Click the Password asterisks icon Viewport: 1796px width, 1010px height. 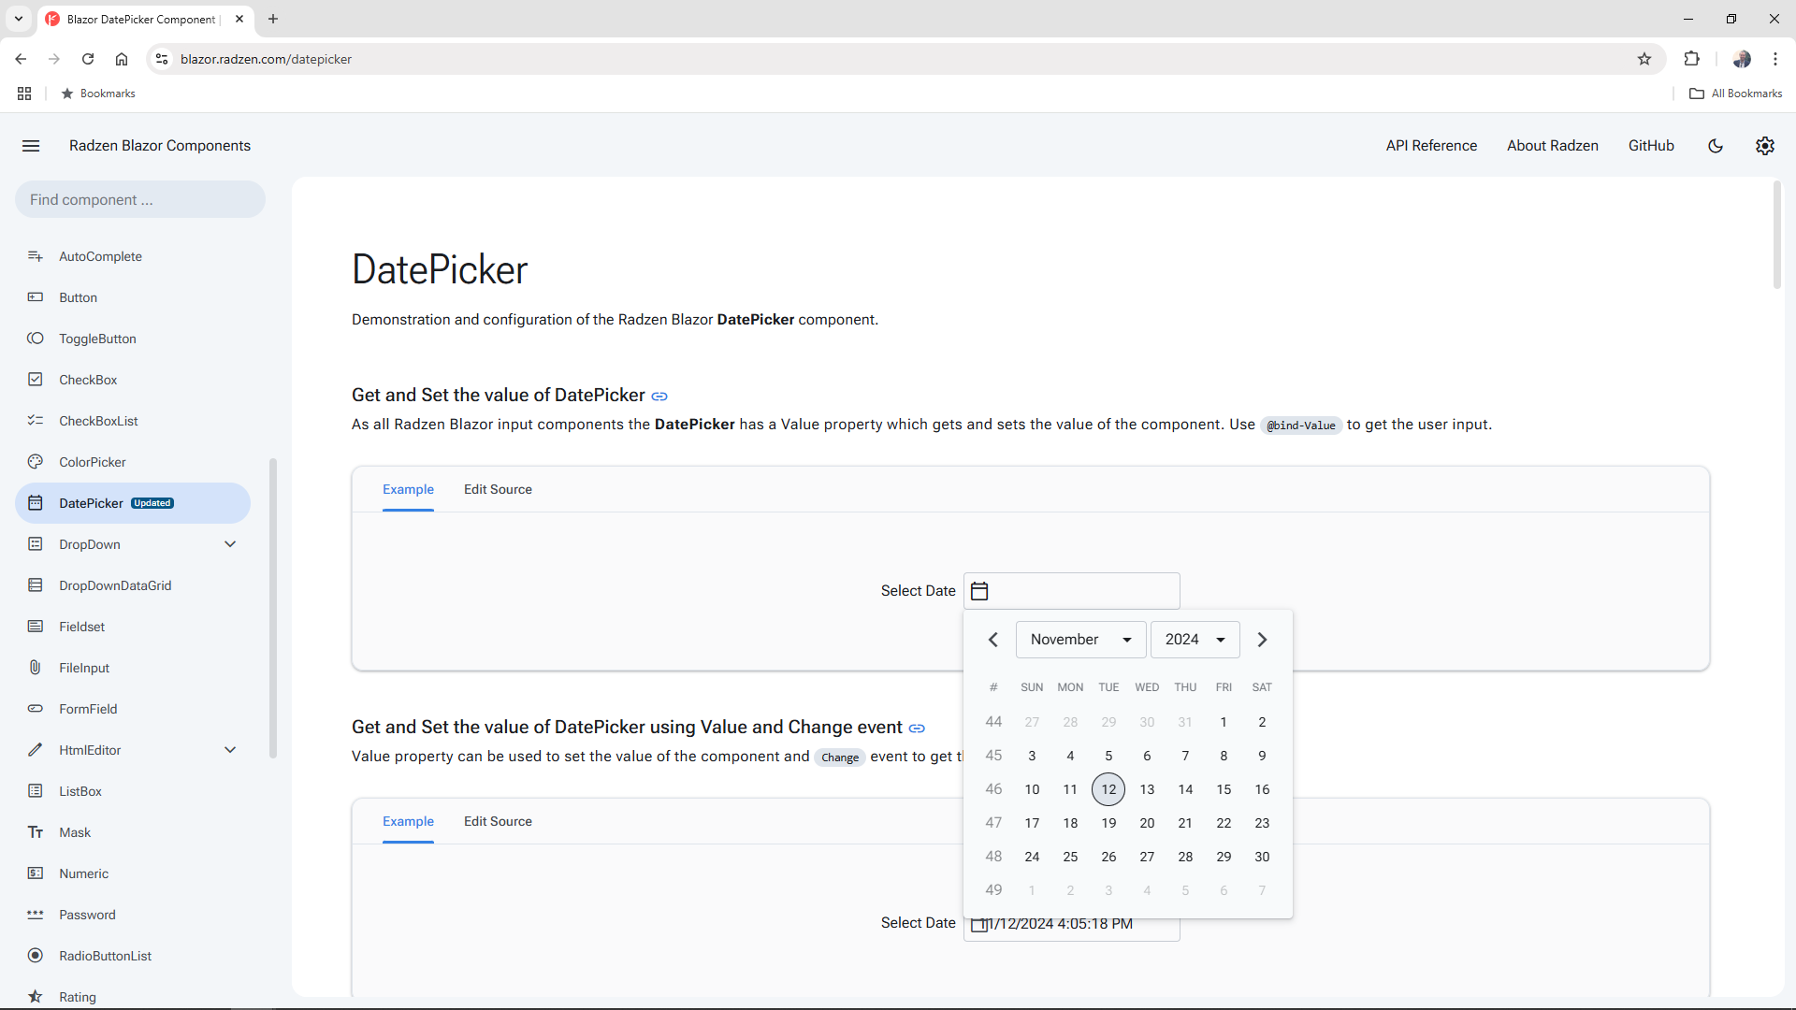coord(36,915)
